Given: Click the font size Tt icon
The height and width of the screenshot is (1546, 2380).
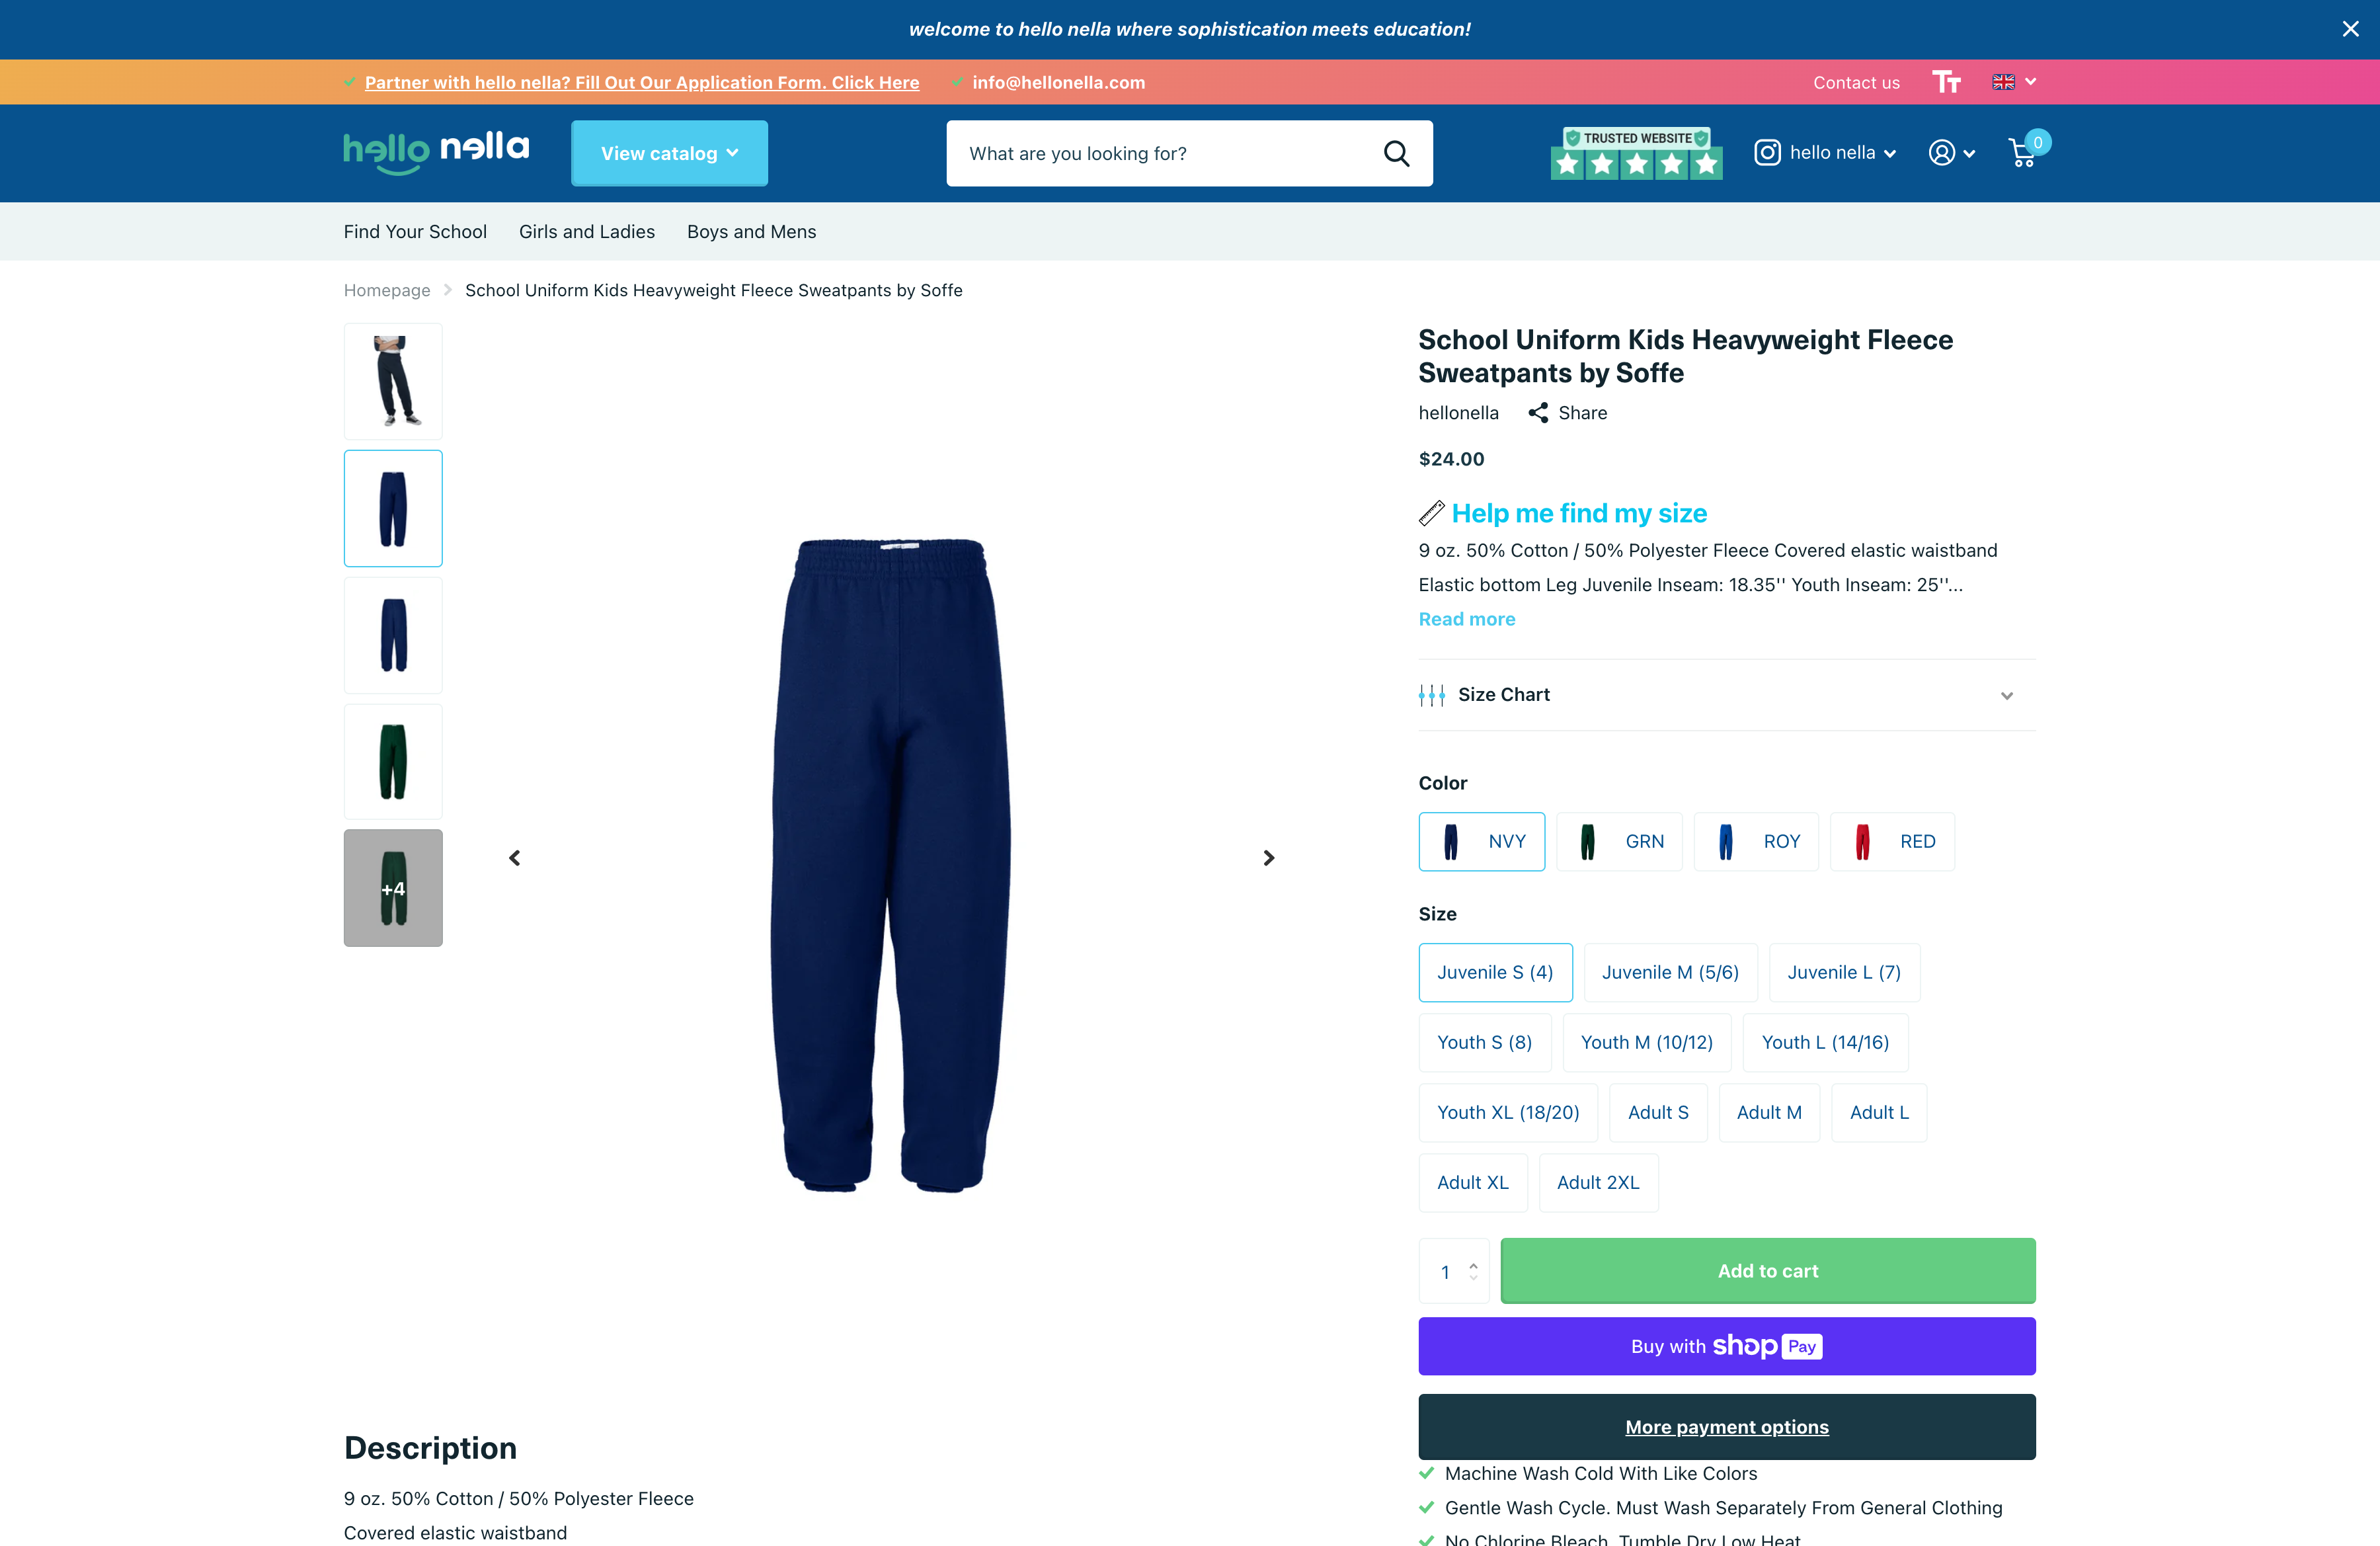Looking at the screenshot, I should (1946, 82).
